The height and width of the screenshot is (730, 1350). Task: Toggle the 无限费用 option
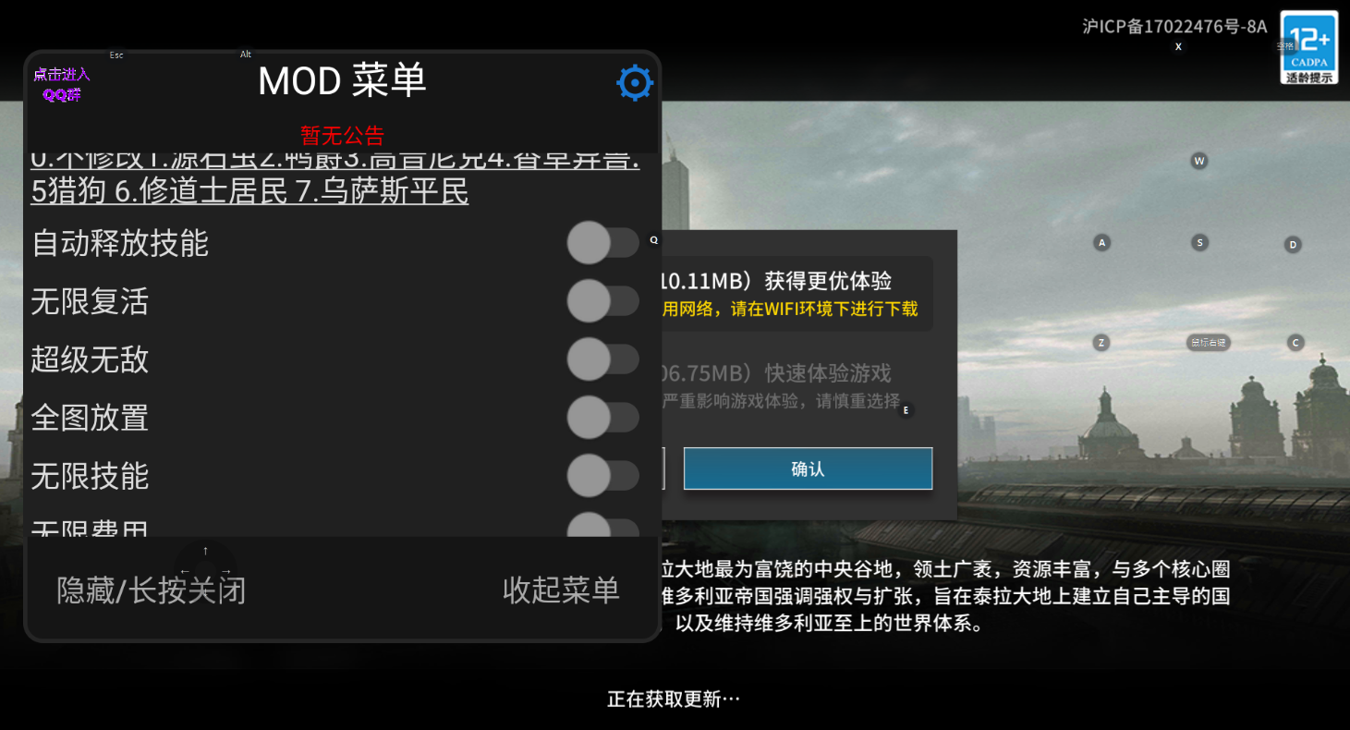tap(602, 528)
